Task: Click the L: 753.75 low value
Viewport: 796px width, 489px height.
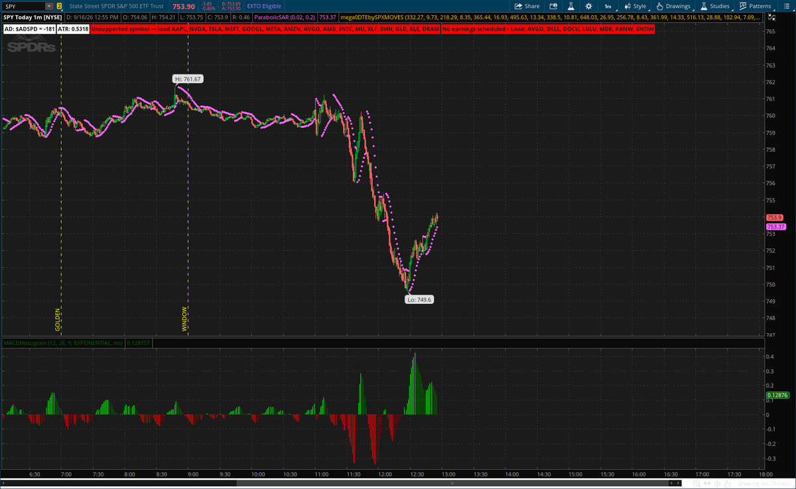Action: [192, 17]
